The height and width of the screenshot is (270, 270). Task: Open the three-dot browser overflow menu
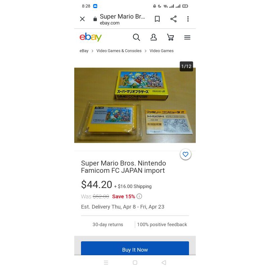(x=188, y=19)
